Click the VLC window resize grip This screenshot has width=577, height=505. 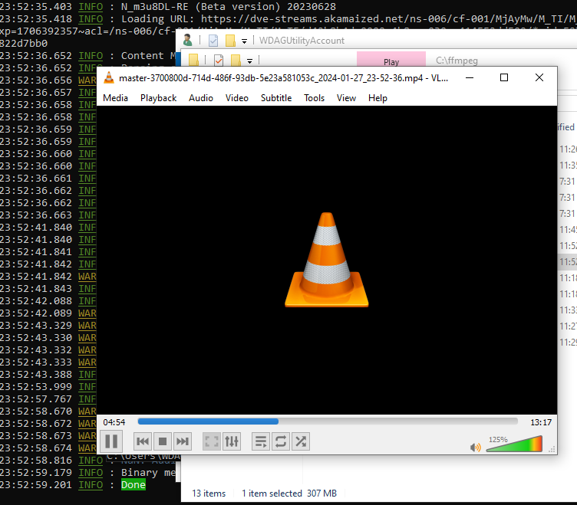[552, 450]
